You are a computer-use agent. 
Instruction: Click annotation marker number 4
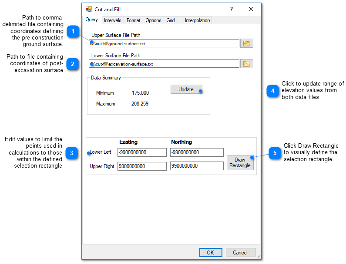tap(272, 91)
